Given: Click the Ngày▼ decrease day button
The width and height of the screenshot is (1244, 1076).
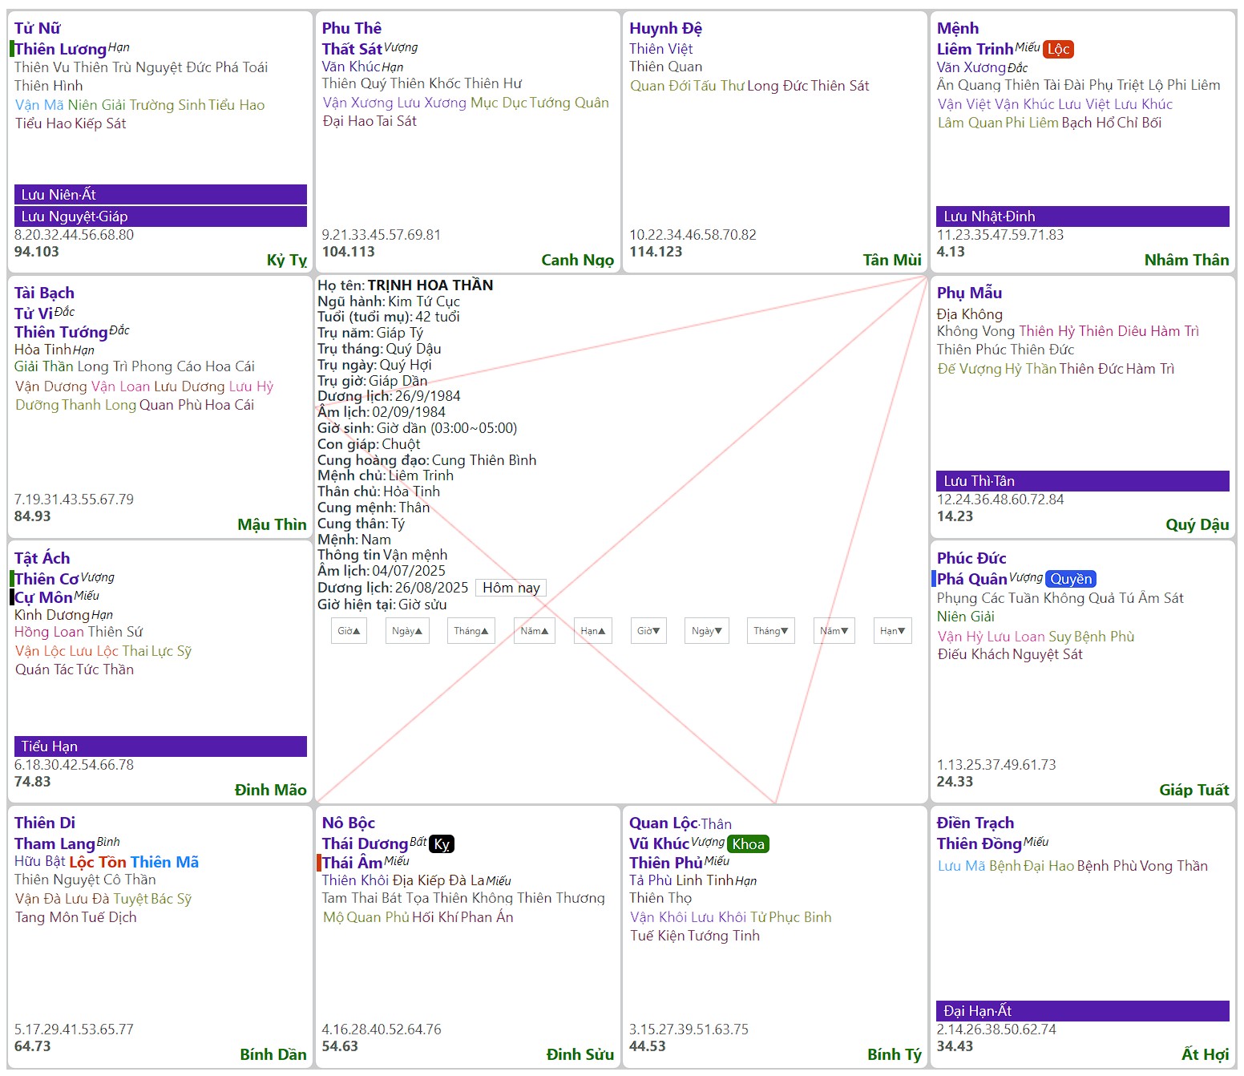Looking at the screenshot, I should (x=706, y=631).
